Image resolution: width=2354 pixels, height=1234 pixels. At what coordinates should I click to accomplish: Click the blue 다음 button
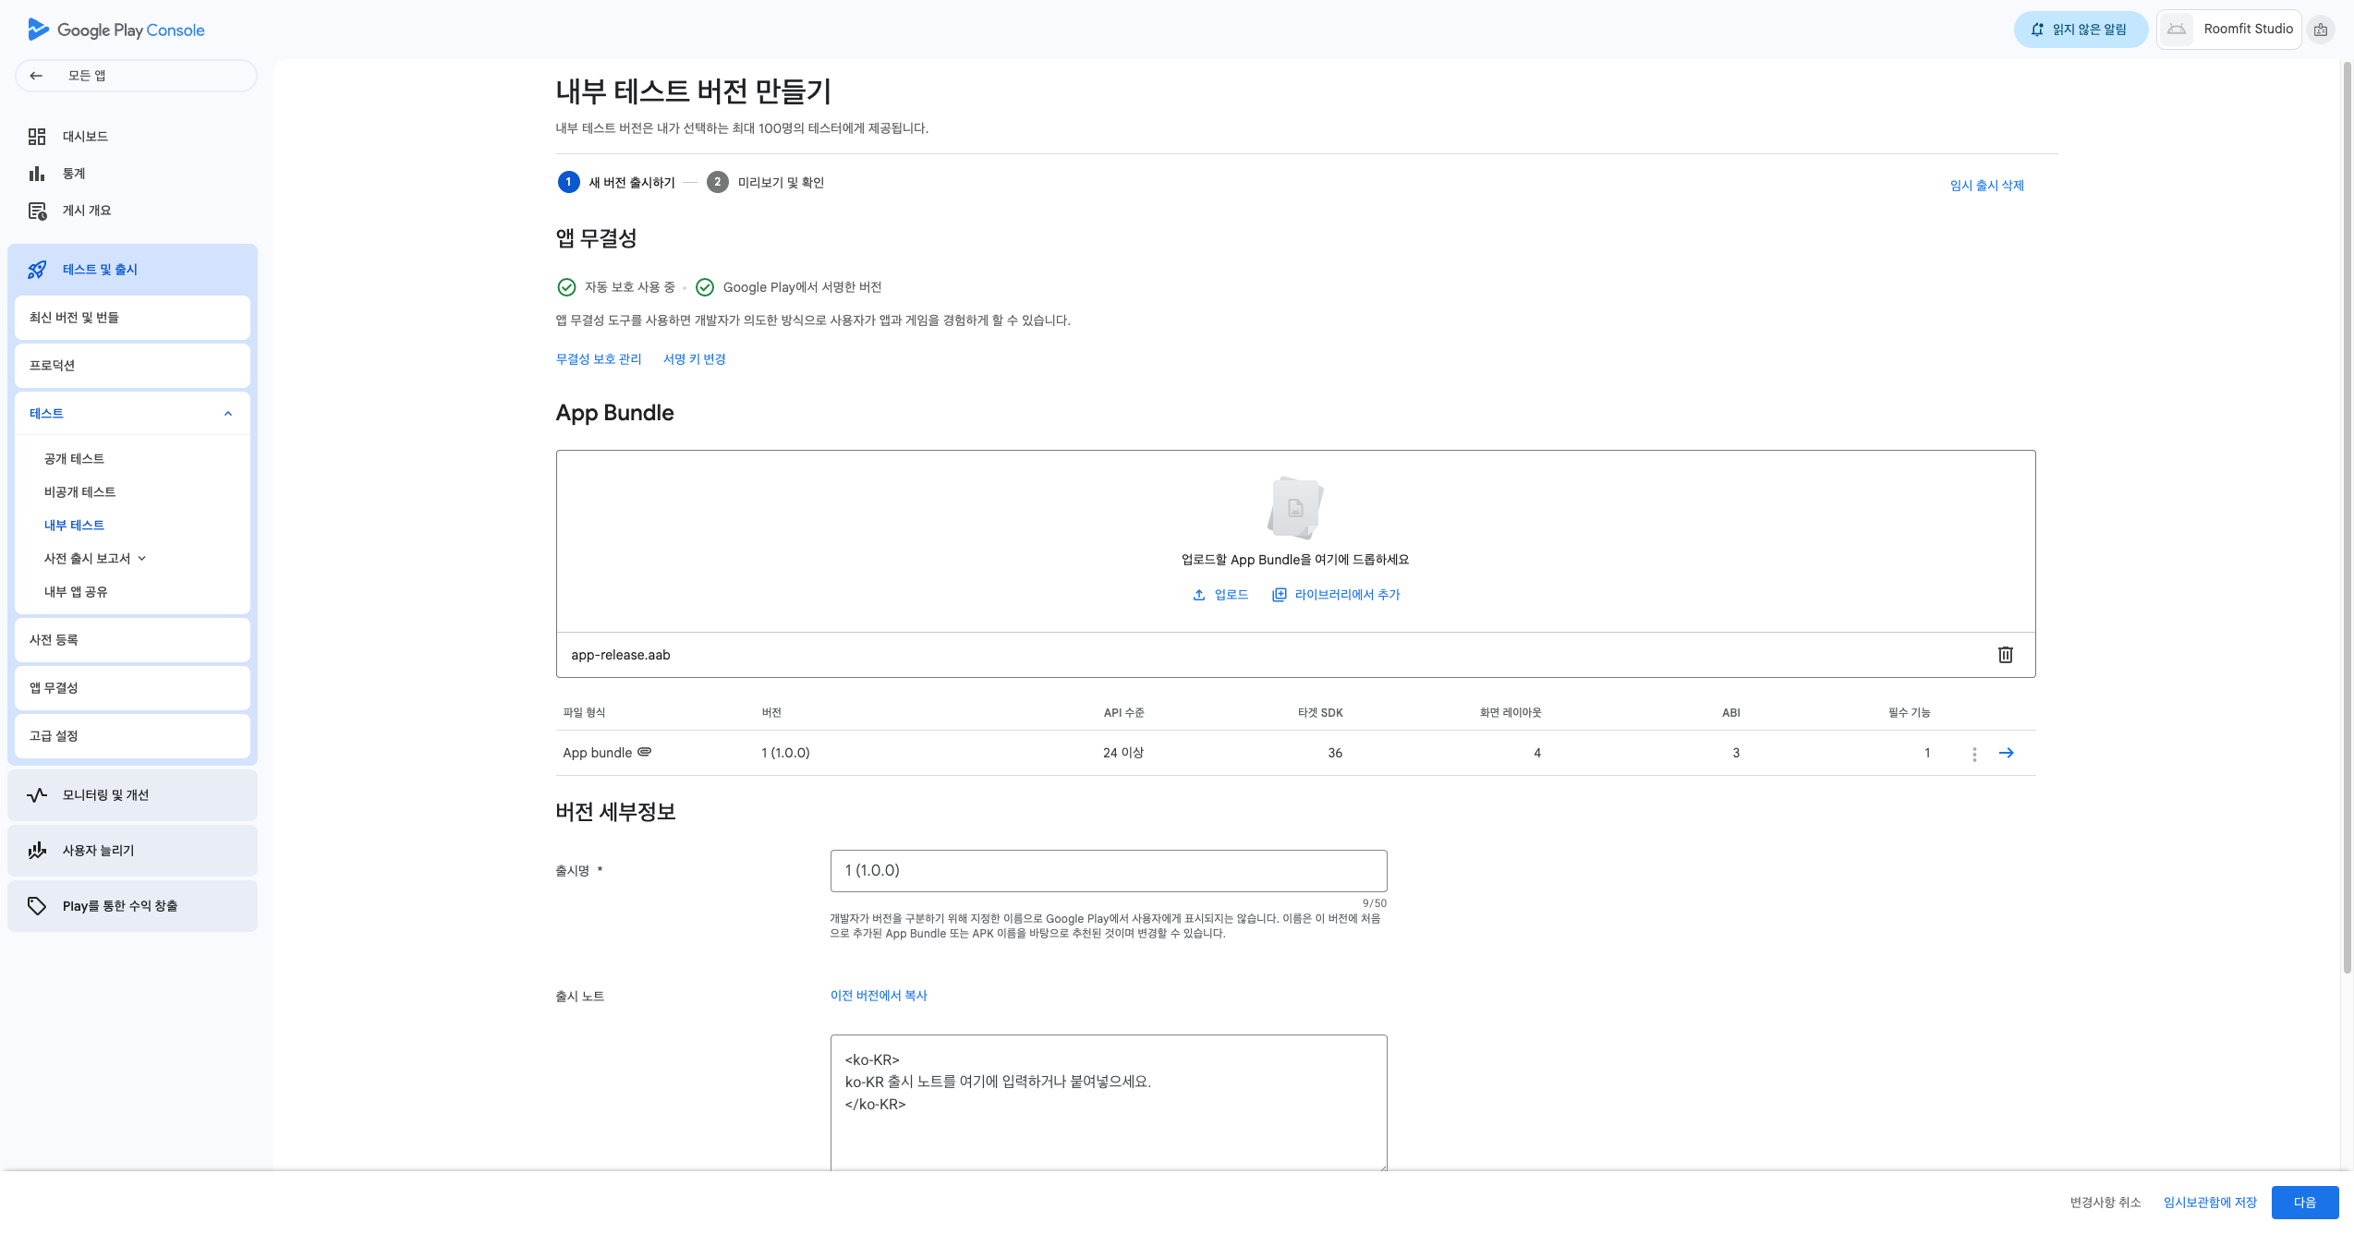coord(2304,1203)
